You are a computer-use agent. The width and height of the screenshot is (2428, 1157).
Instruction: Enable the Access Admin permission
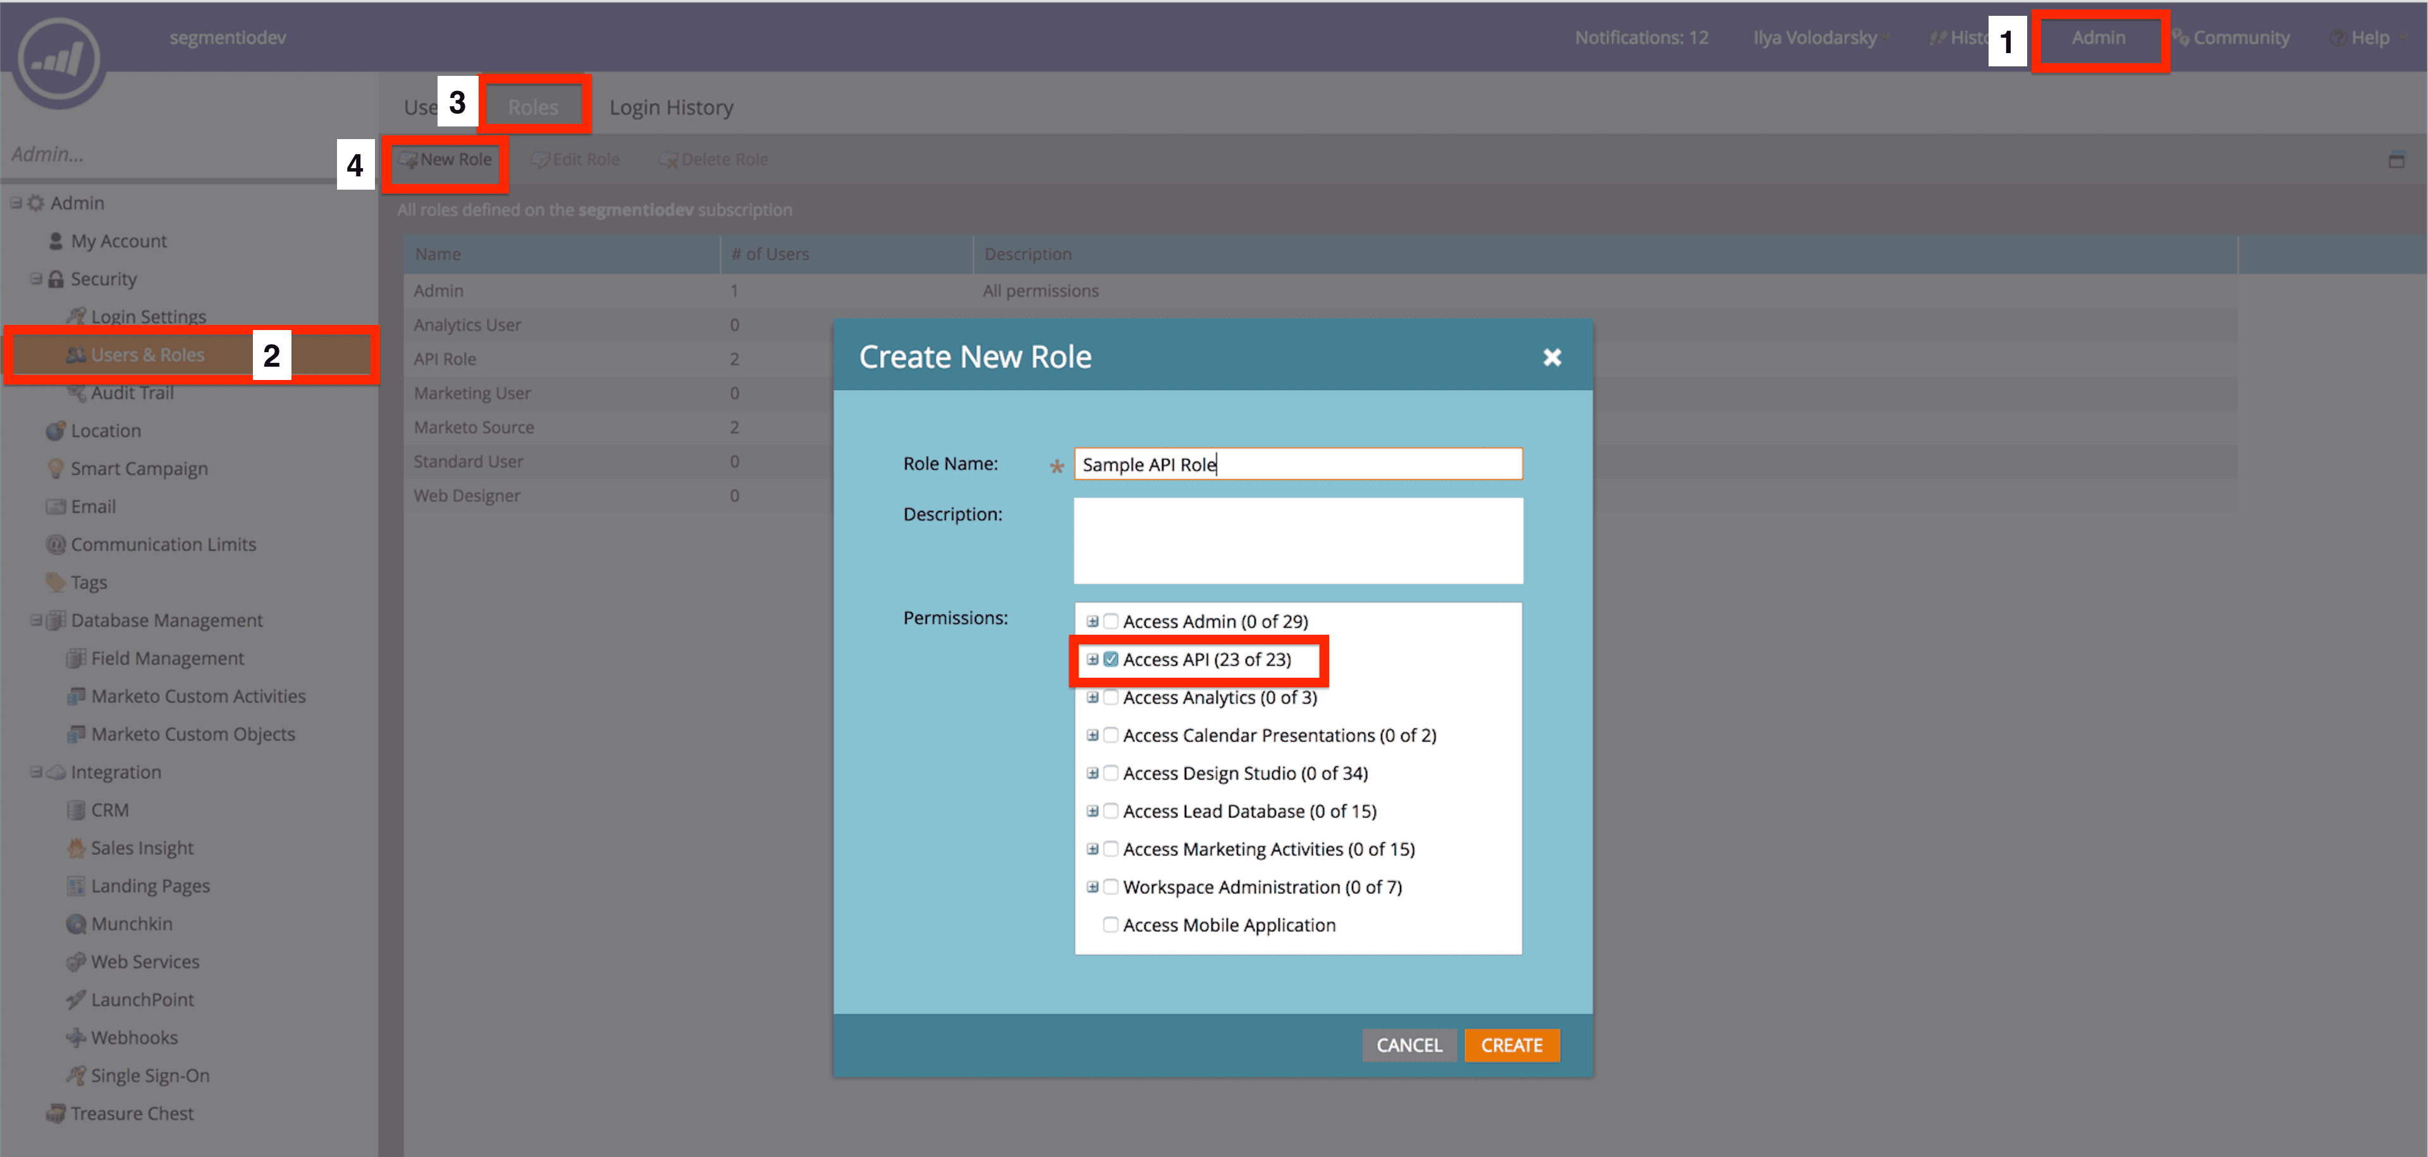pyautogui.click(x=1112, y=621)
